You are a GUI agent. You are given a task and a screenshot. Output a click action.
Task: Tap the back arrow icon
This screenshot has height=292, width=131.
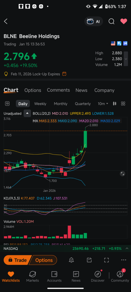pyautogui.click(x=6, y=21)
